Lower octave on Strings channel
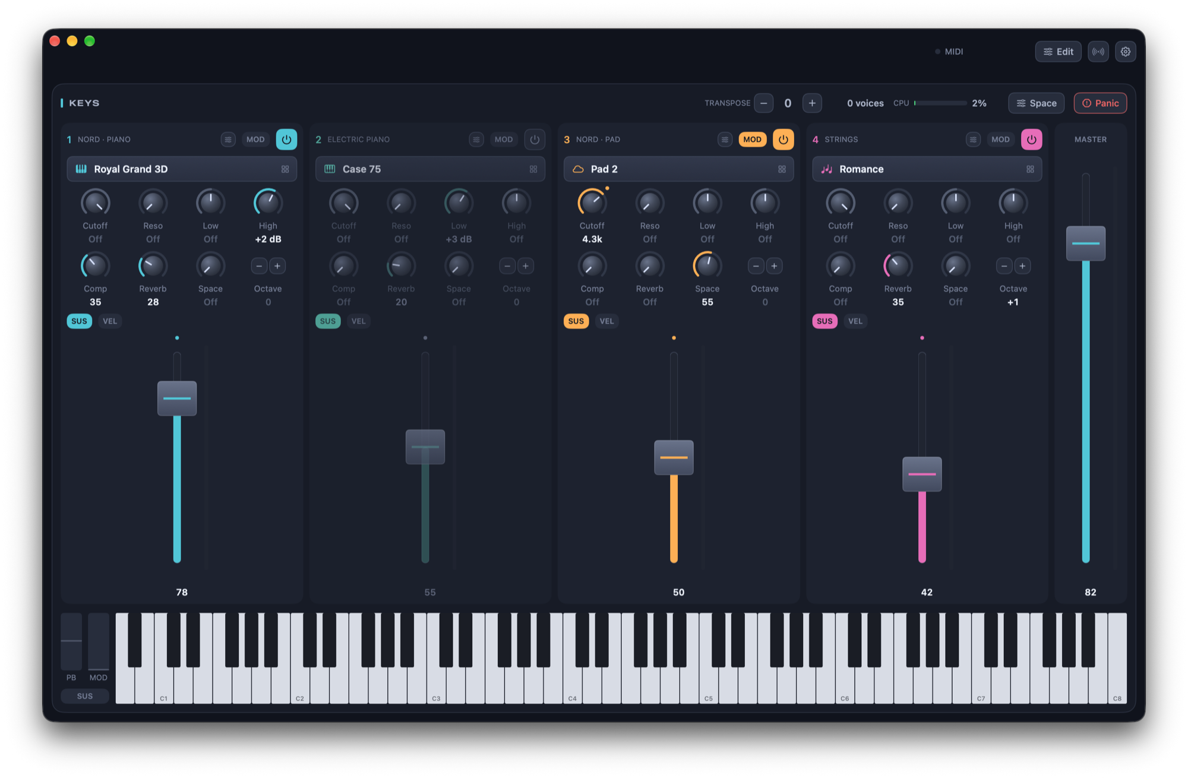Viewport: 1188px width, 778px height. coord(1004,266)
